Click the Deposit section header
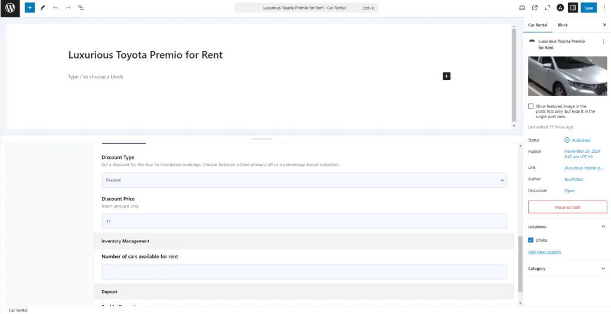The width and height of the screenshot is (611, 314). click(304, 291)
